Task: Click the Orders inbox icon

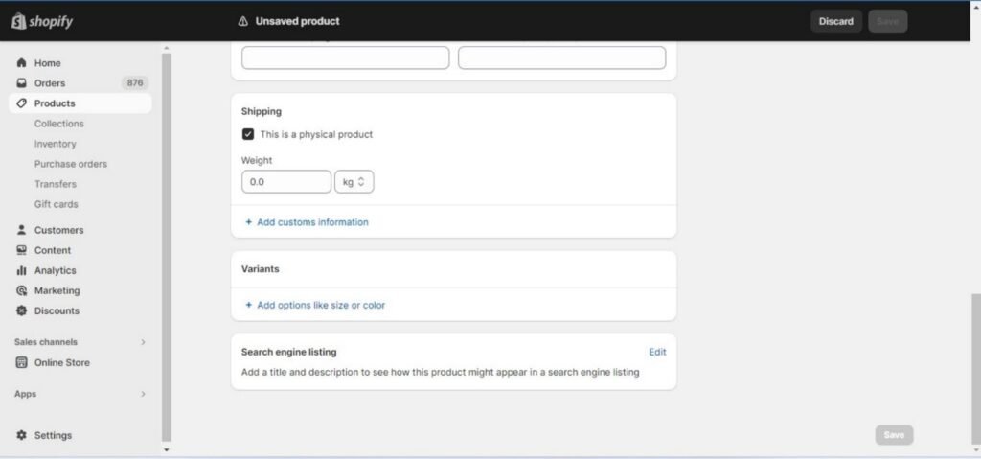Action: coord(21,83)
